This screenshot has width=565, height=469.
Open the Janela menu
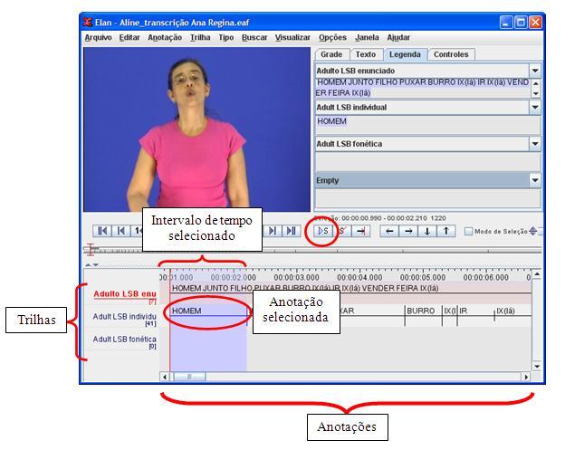367,37
